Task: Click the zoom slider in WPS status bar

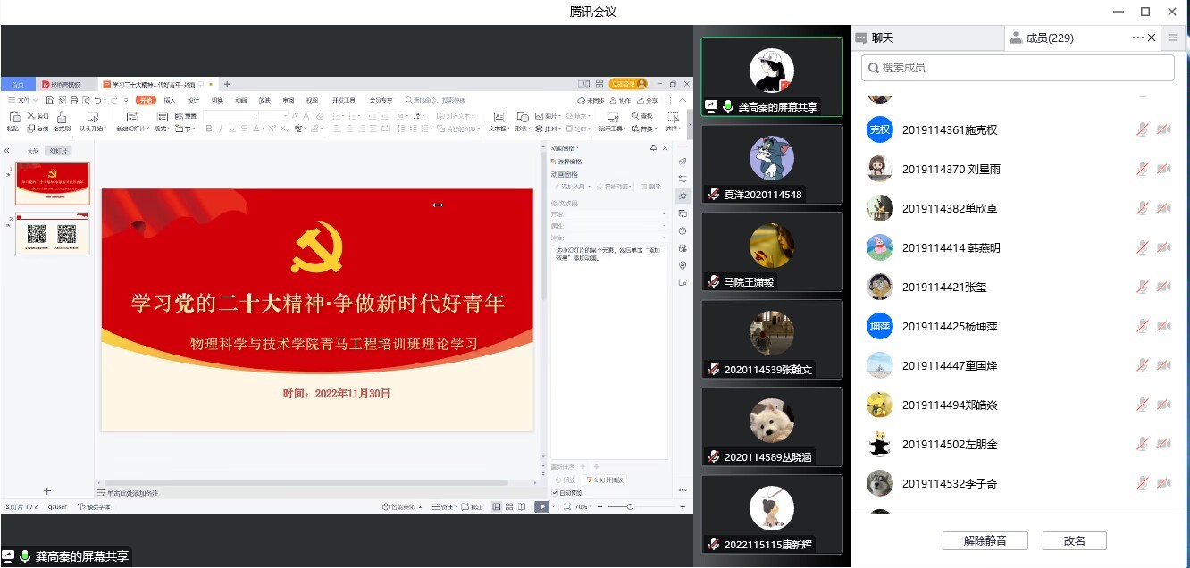Action: tap(630, 506)
